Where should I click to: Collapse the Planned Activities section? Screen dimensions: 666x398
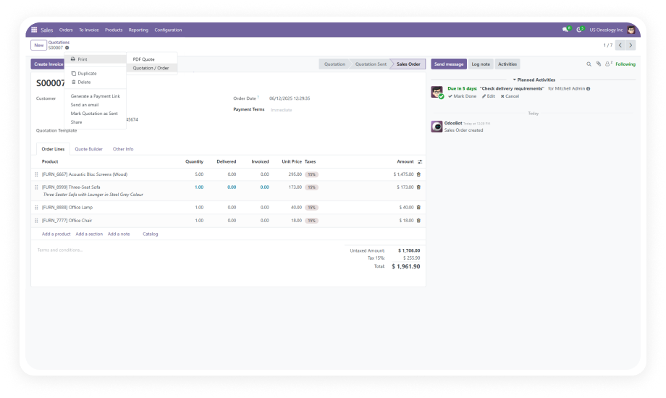pos(534,80)
